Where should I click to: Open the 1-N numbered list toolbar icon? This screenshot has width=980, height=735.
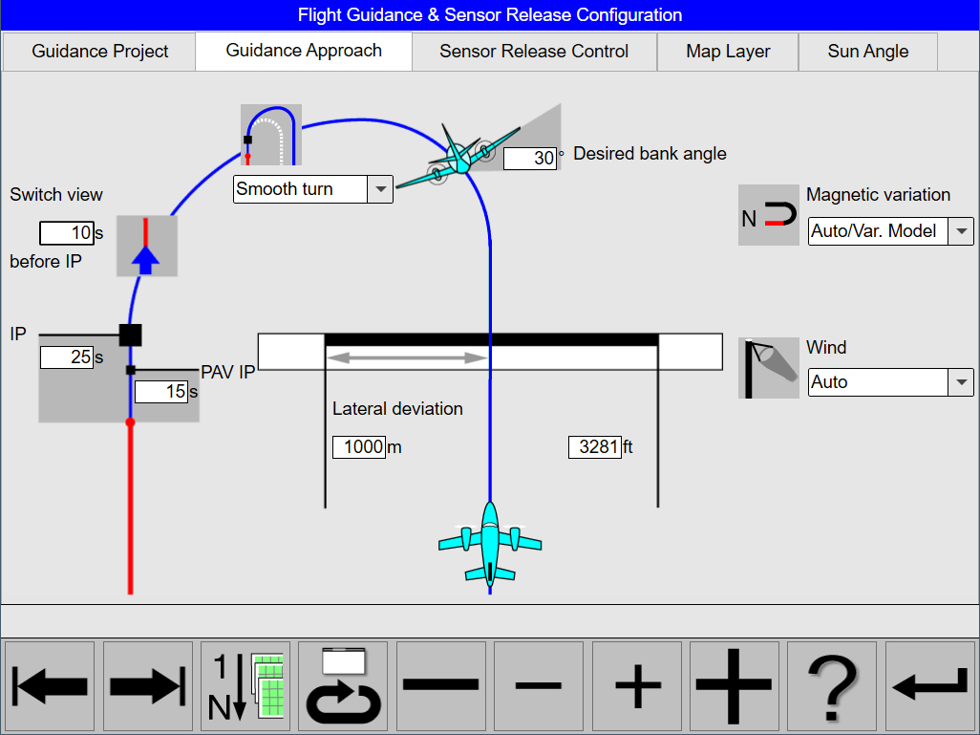(245, 685)
